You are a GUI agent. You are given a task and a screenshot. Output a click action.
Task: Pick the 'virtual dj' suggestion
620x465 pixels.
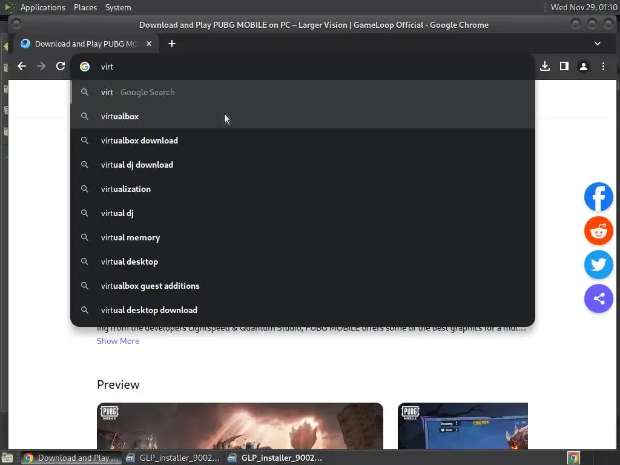(303, 213)
